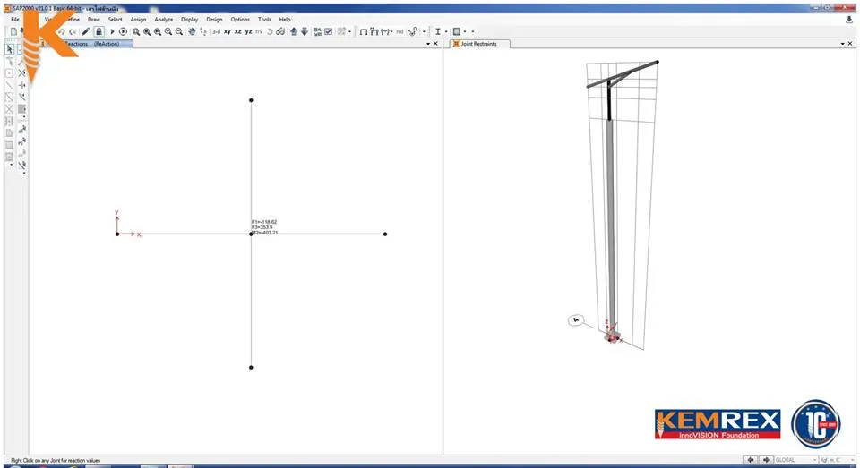Viewport: 860px width, 468px height.
Task: Click the joint at the top of the vertical line
Action: point(251,100)
